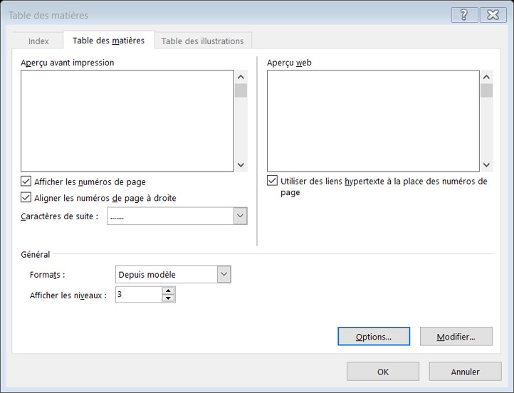Screen dimensions: 514x393
Task: Click the Modifier... button
Action: click(x=456, y=336)
